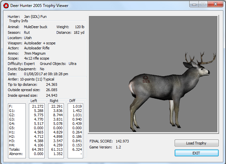
Task: Click the Deer Hunter app icon in title bar
Action: pos(6,5)
